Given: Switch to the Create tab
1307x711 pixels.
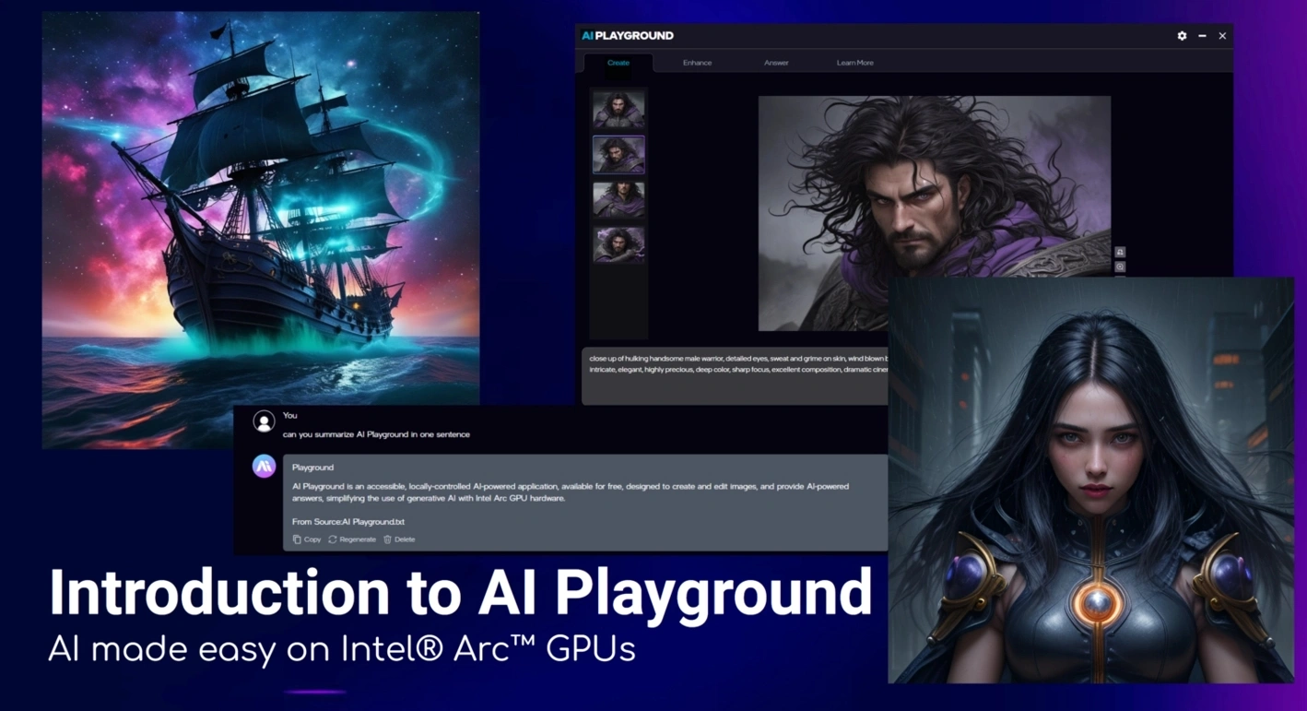Looking at the screenshot, I should [618, 63].
